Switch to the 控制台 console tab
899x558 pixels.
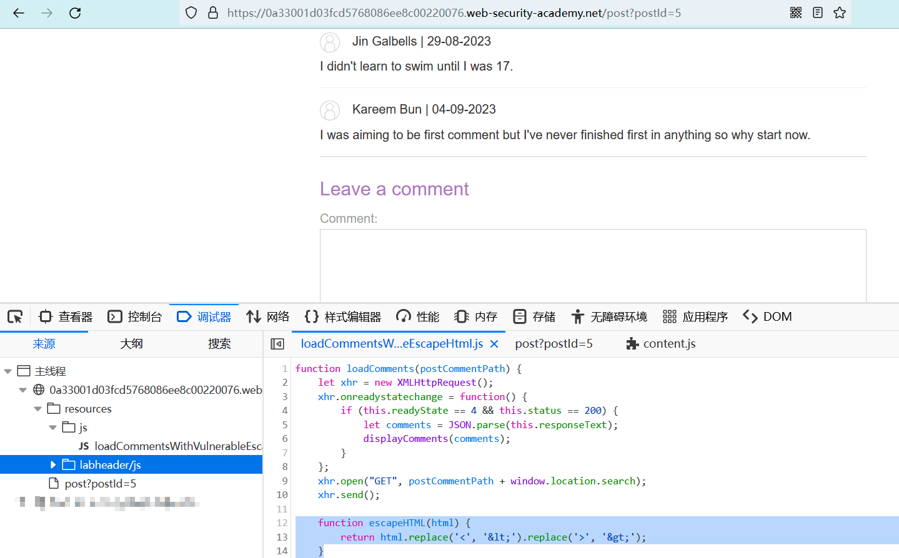tap(135, 317)
